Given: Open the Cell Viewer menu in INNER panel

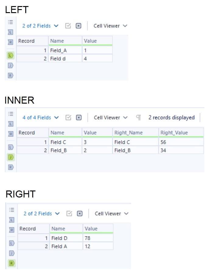Looking at the screenshot, I should coord(111,118).
